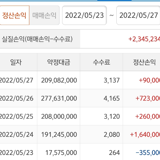Click the +2,345,234 net profit value
This screenshot has width=160, height=160.
144,39
